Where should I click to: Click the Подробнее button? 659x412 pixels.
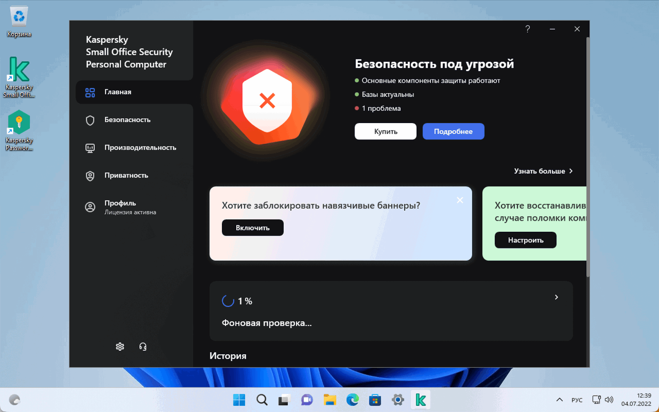453,131
